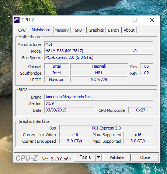Click Max. Supported link width x16 field
The width and height of the screenshot is (167, 174).
[x=138, y=135]
